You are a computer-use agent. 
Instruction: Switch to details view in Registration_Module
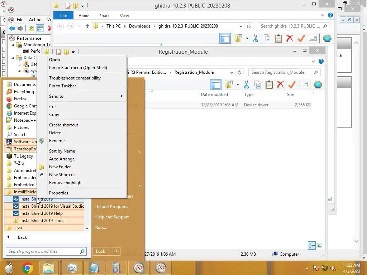pyautogui.click(x=312, y=245)
